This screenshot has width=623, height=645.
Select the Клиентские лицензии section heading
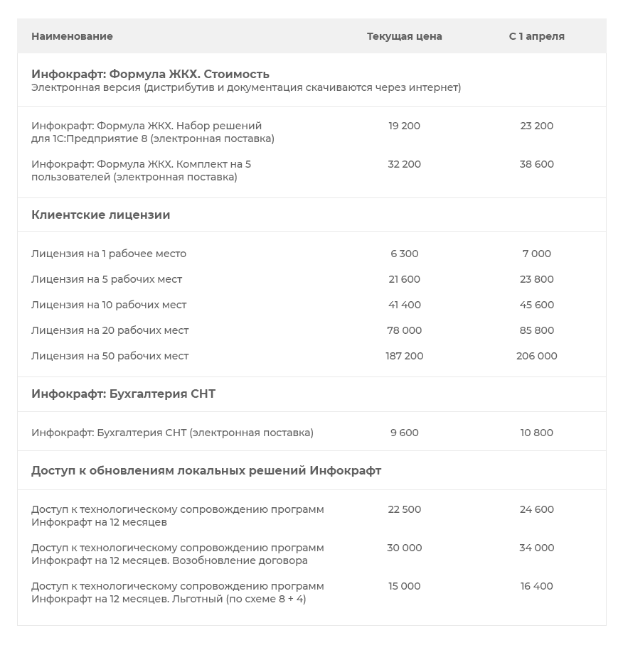coord(101,215)
